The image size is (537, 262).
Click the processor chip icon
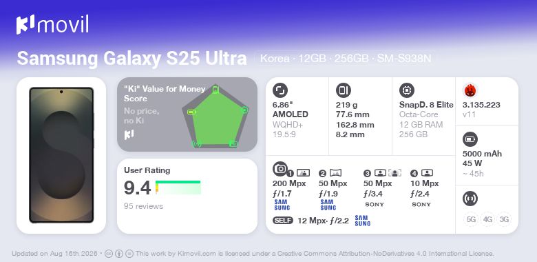click(x=407, y=90)
